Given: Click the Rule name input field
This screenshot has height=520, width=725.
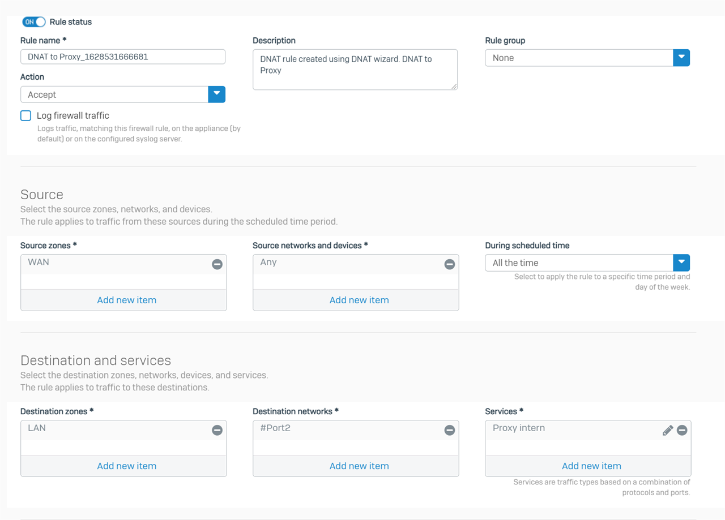Looking at the screenshot, I should coord(122,57).
